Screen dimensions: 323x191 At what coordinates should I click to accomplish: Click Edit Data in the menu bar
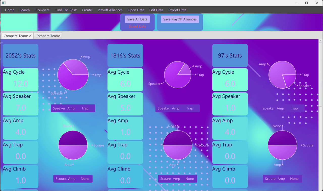[156, 10]
